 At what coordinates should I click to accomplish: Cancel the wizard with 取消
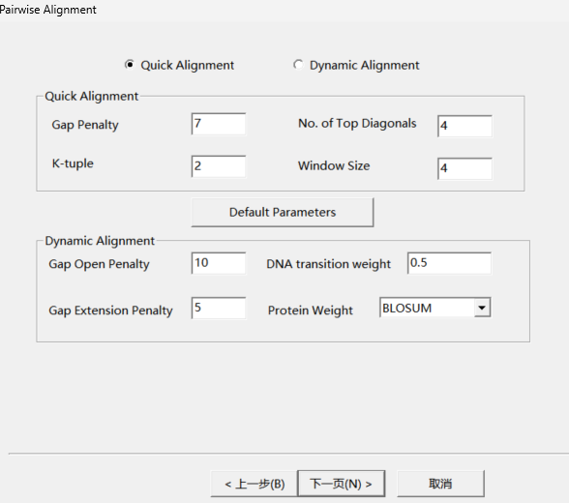[440, 484]
